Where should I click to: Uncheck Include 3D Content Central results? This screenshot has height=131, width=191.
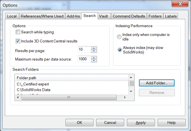(x=18, y=41)
